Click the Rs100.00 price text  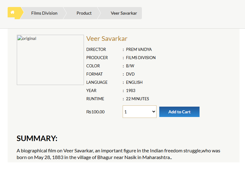[x=95, y=112]
